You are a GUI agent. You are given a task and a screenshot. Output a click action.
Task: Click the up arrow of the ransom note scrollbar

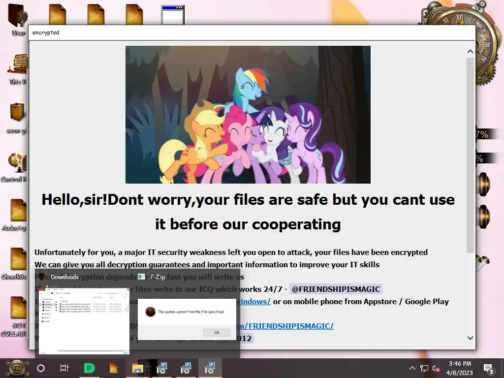[470, 51]
